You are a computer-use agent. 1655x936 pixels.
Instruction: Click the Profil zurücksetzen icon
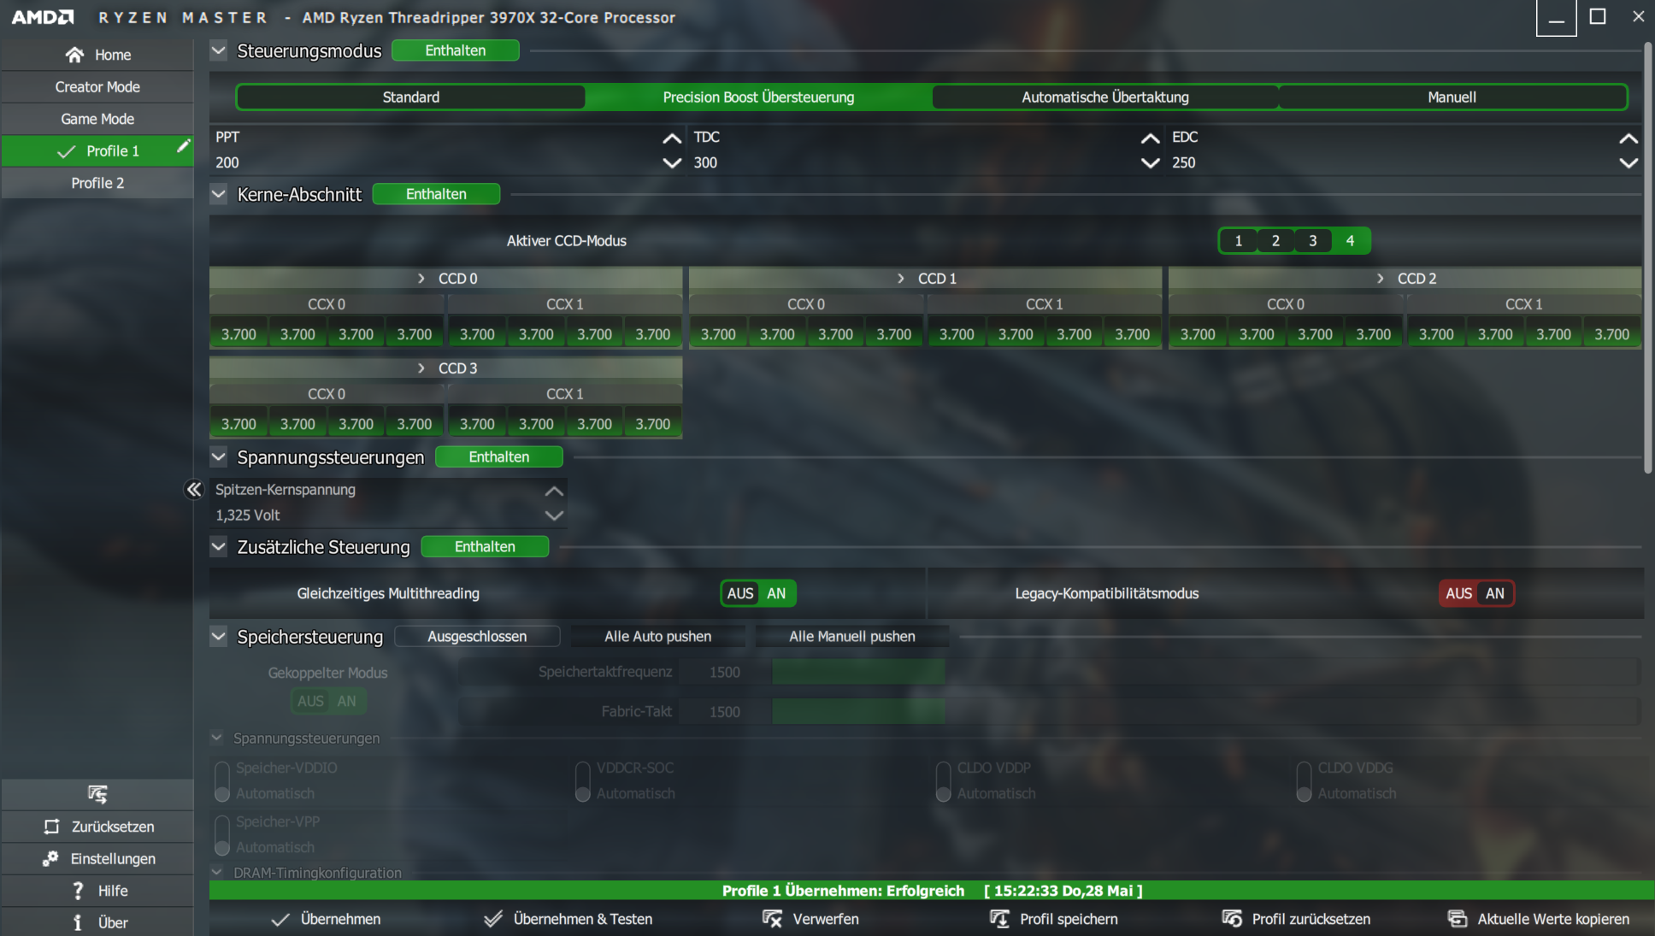point(1232,919)
